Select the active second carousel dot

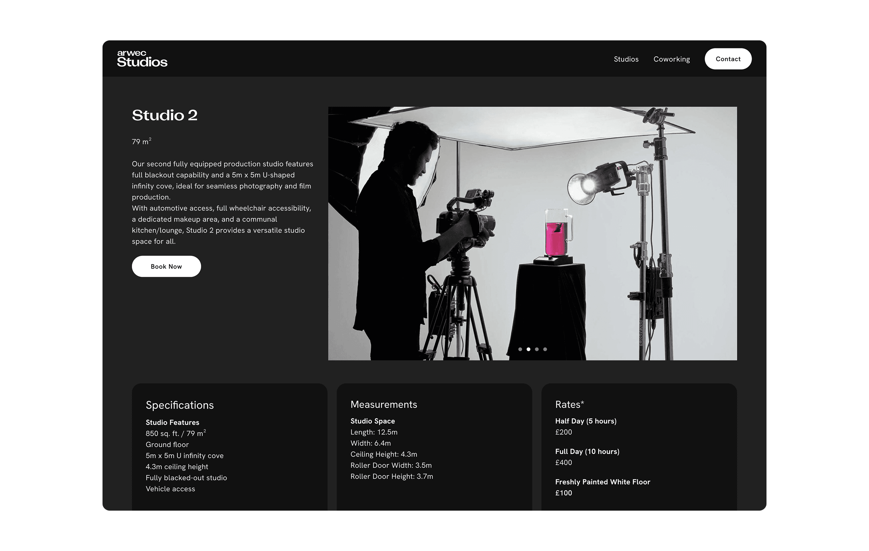coord(528,349)
